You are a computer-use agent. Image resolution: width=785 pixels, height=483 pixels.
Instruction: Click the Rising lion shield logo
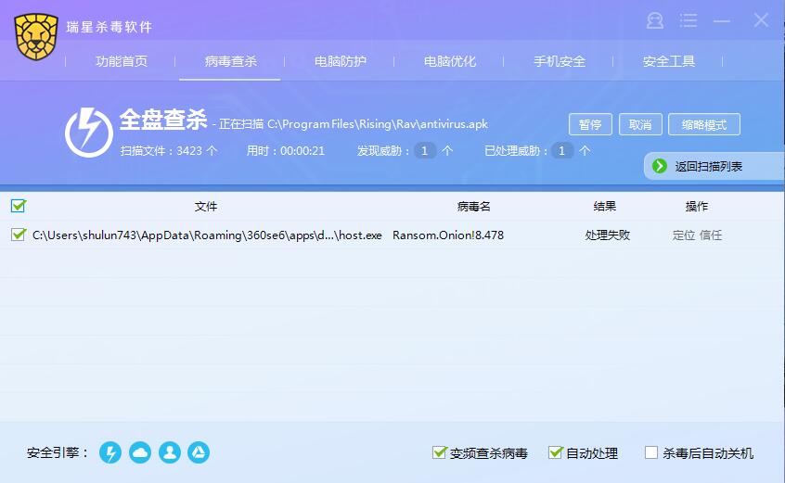[x=36, y=36]
